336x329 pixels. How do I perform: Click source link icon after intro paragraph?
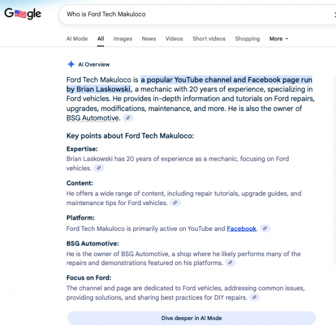[128, 118]
